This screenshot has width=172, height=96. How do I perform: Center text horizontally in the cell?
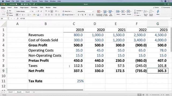pyautogui.click(x=49, y=15)
